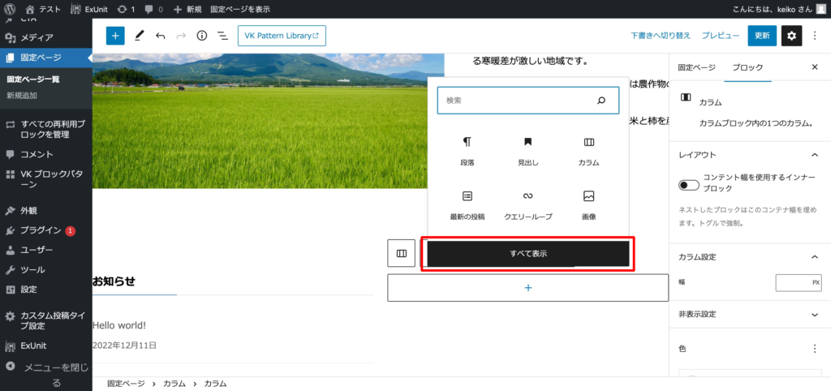
Task: Open the 新規 add-new menu
Action: (x=187, y=9)
